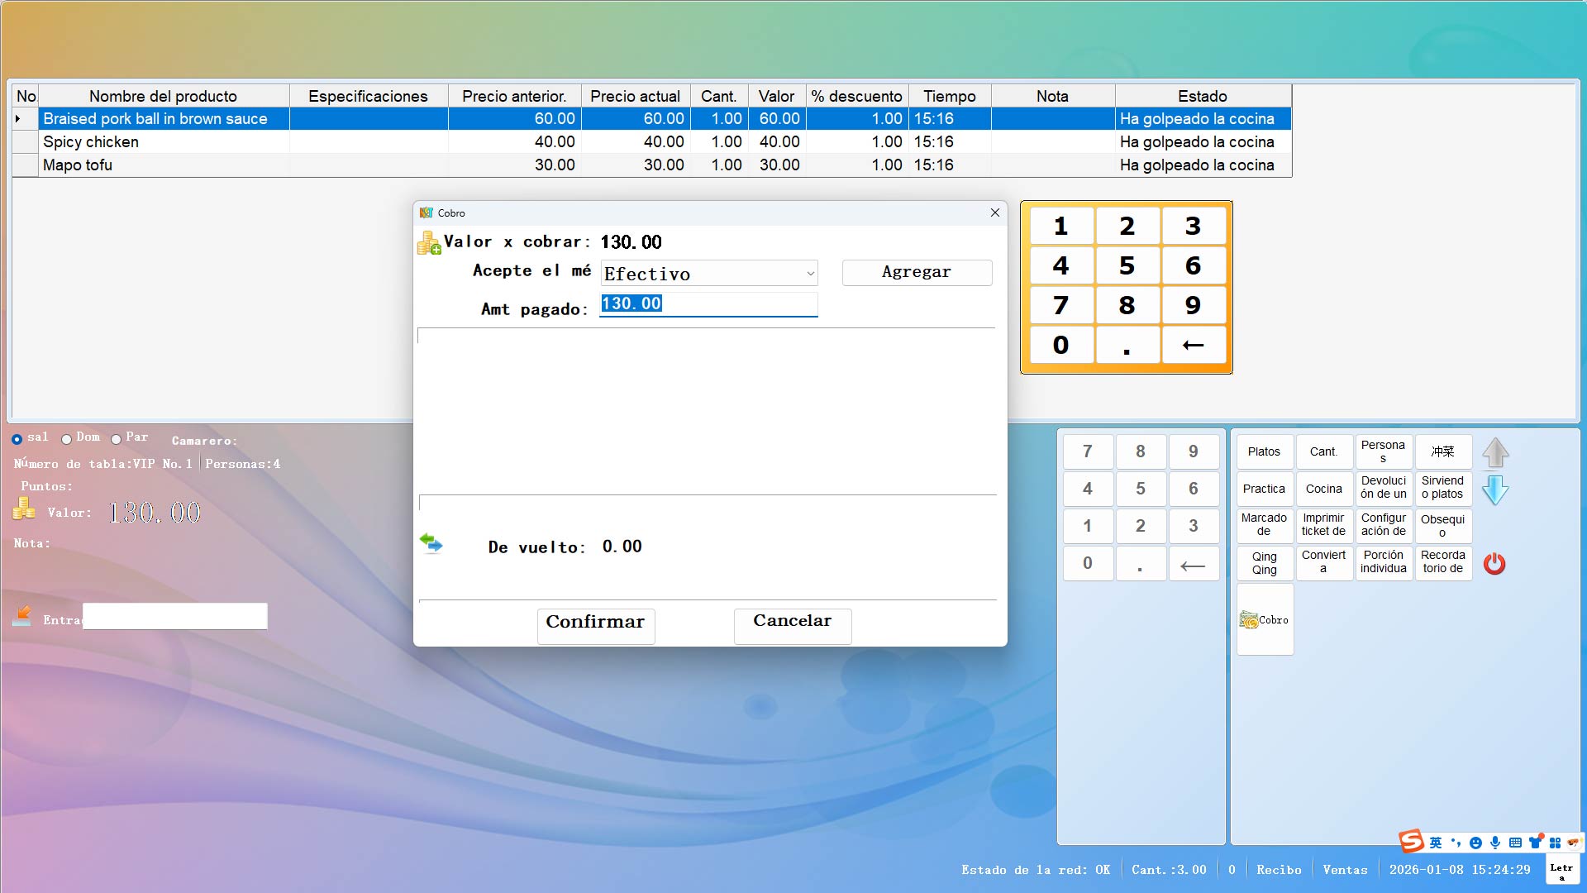
Task: Click the Agregar button
Action: [x=916, y=272]
